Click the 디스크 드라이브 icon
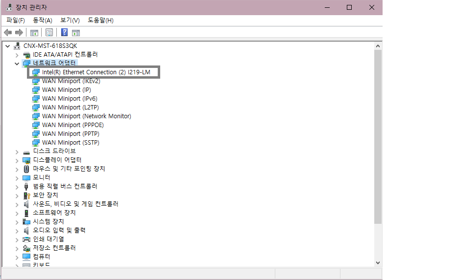Image resolution: width=459 pixels, height=280 pixels. coord(26,152)
